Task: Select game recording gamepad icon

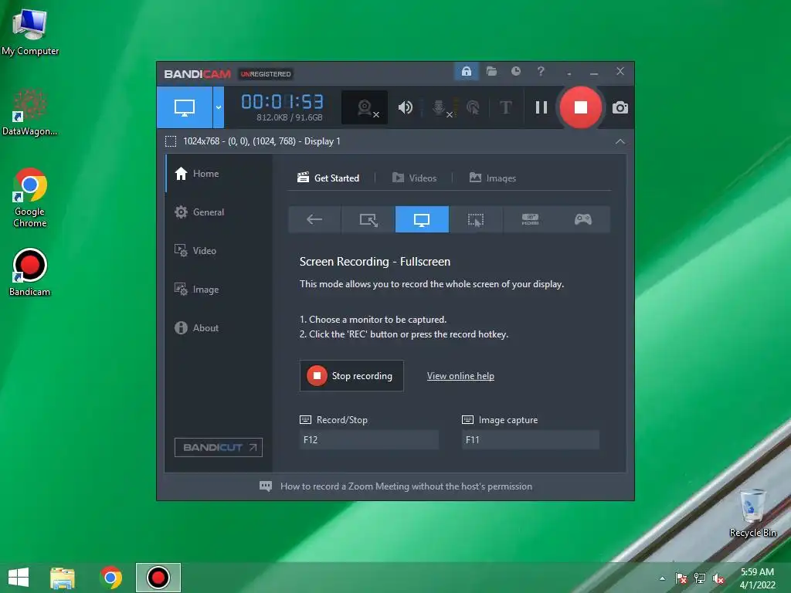Action: point(583,219)
